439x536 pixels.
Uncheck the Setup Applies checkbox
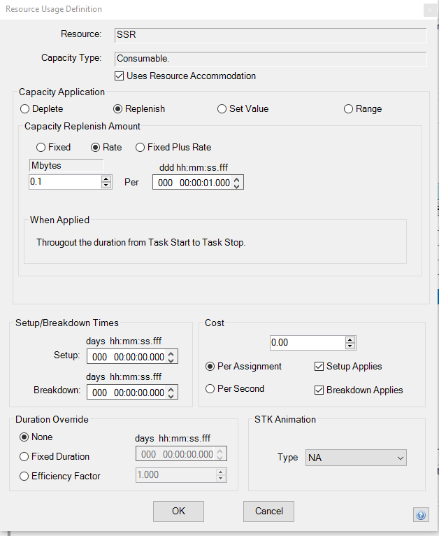point(320,367)
